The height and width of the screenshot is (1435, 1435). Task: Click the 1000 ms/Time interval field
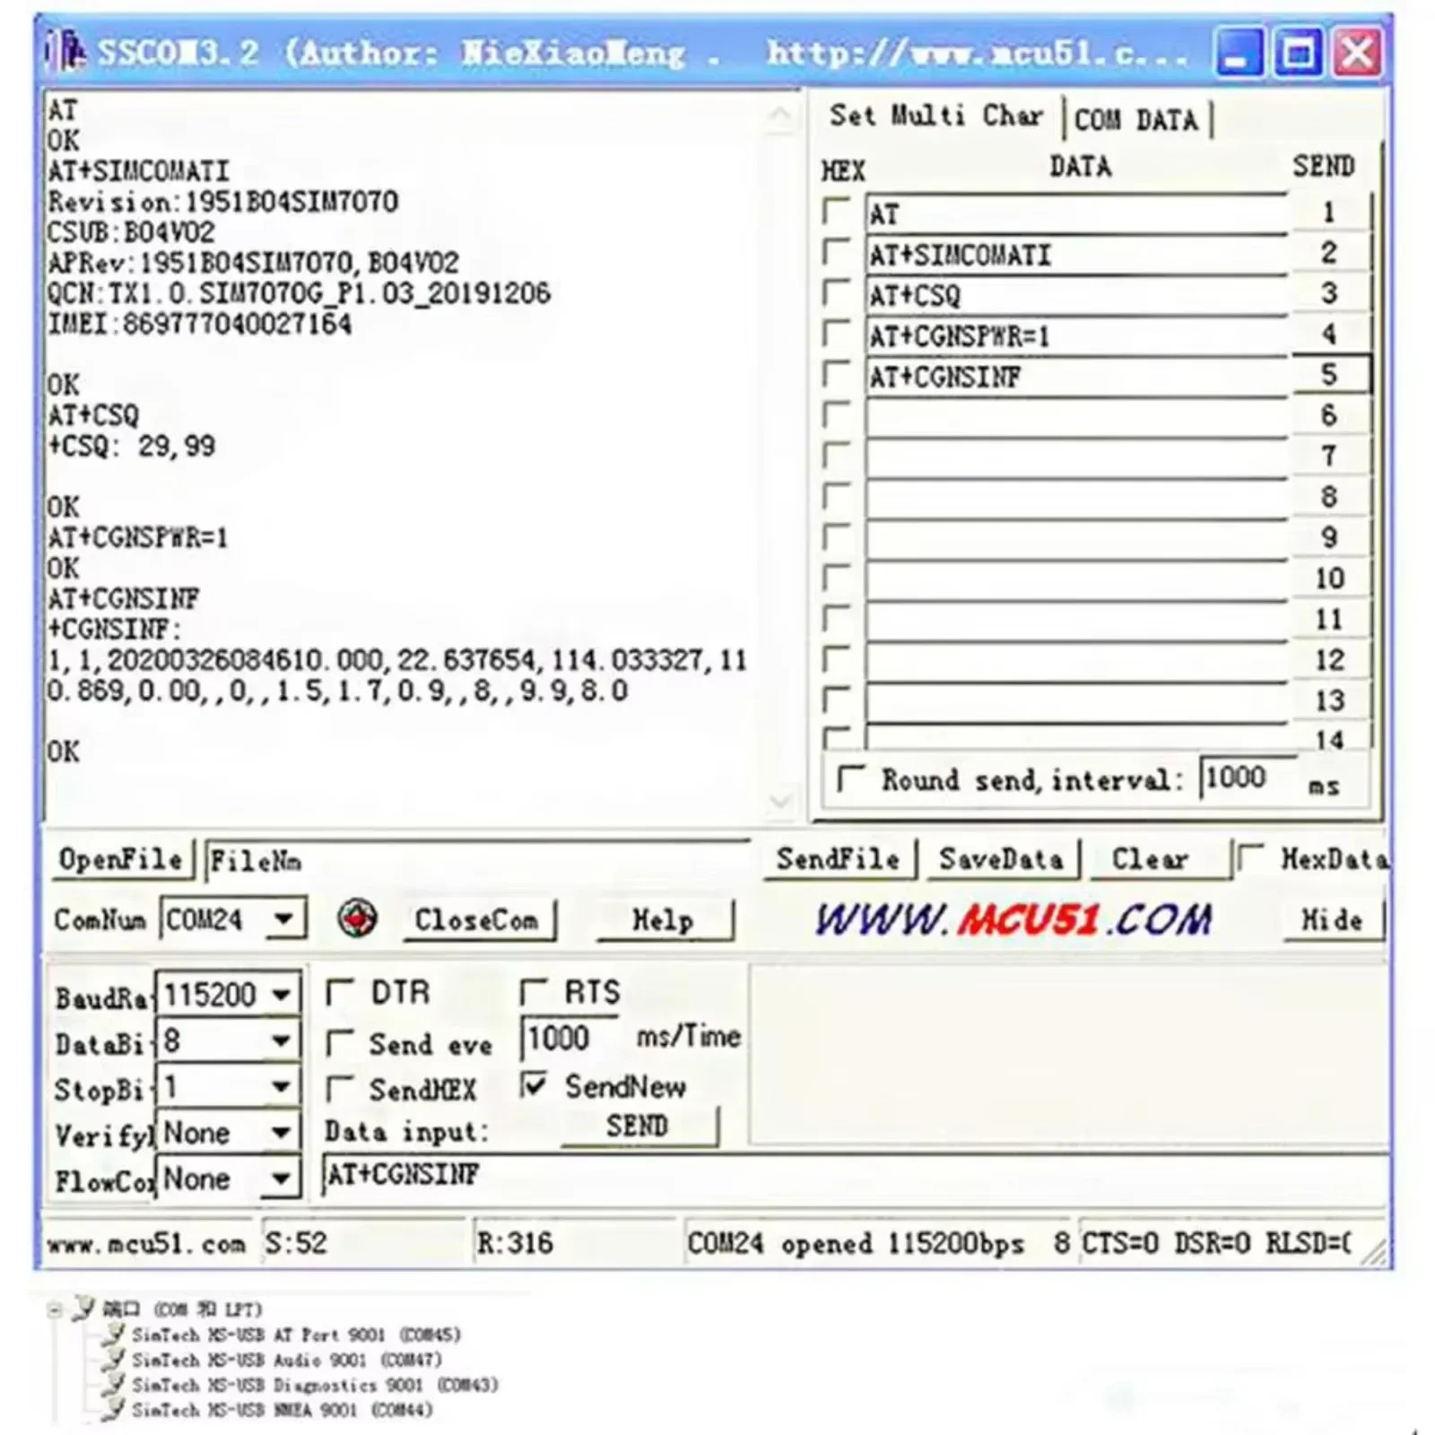[x=569, y=1039]
